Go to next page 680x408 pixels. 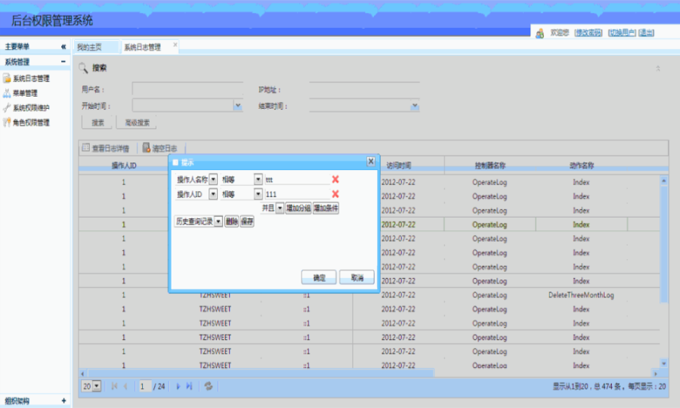point(178,386)
